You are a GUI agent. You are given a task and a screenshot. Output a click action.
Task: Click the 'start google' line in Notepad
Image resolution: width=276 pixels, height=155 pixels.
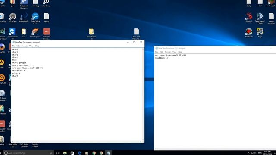coord(19,62)
